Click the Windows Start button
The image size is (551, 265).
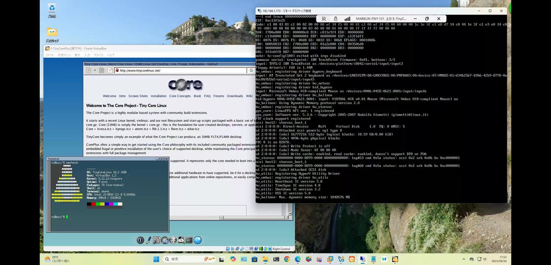[156, 259]
